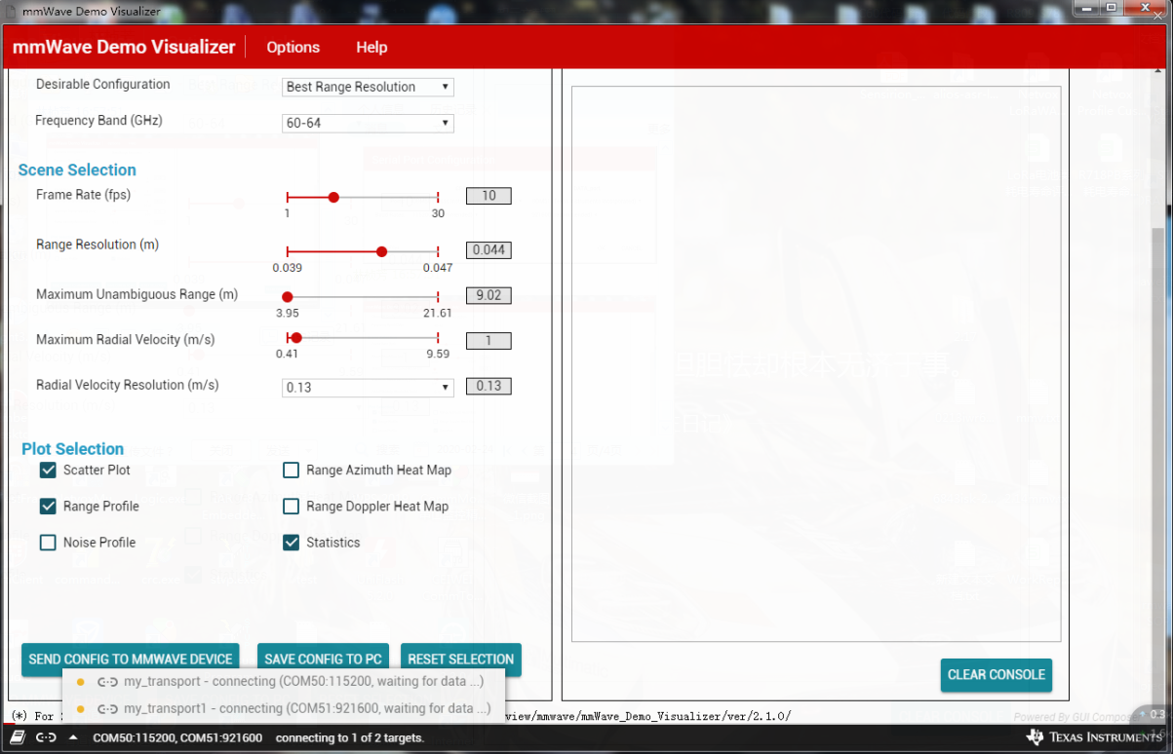1173x754 pixels.
Task: Click the Range Resolution slider handle
Action: [381, 251]
